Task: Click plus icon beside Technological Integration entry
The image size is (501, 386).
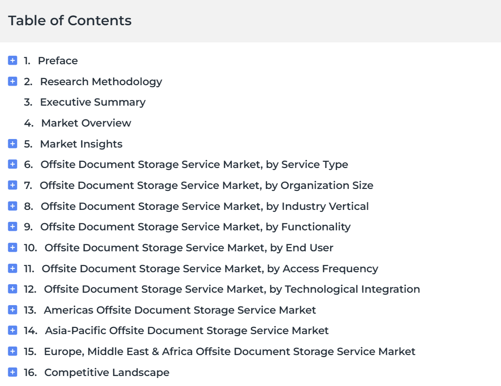Action: point(12,289)
